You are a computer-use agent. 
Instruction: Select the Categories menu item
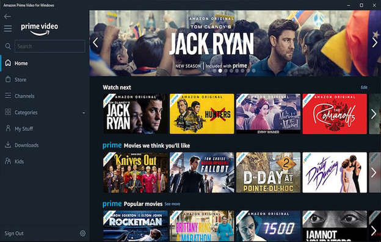[26, 113]
